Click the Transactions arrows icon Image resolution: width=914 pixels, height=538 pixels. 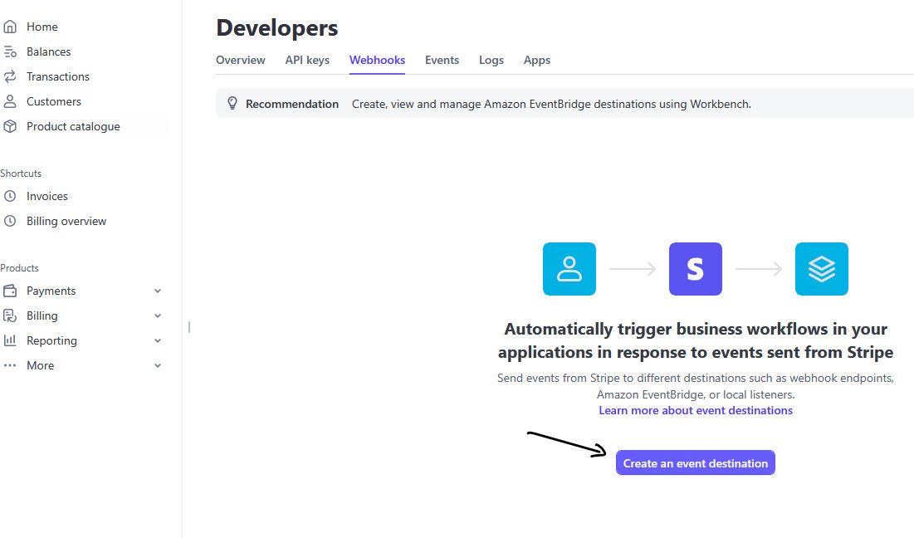click(10, 76)
